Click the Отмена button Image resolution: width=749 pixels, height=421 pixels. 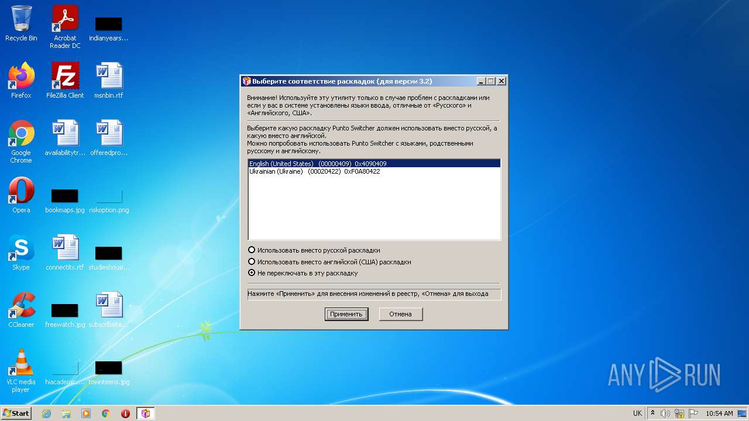tap(401, 314)
